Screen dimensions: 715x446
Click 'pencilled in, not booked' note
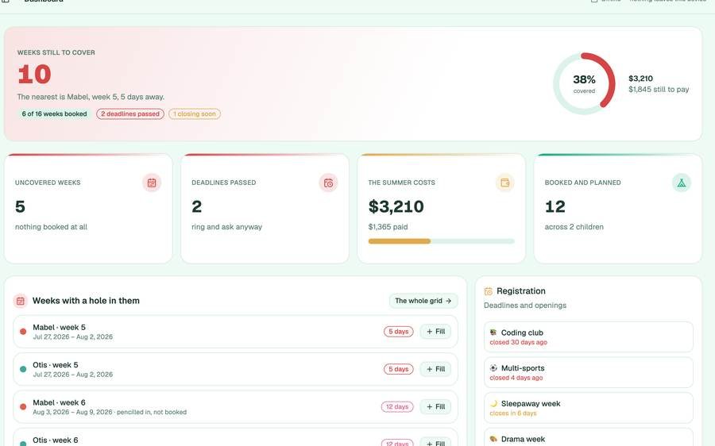click(x=152, y=413)
